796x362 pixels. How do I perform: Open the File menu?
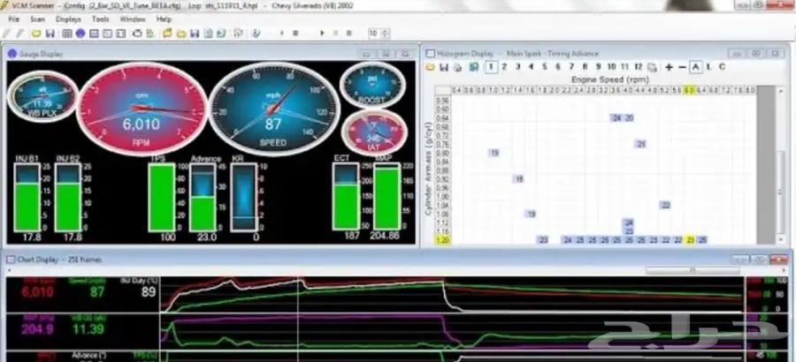13,19
